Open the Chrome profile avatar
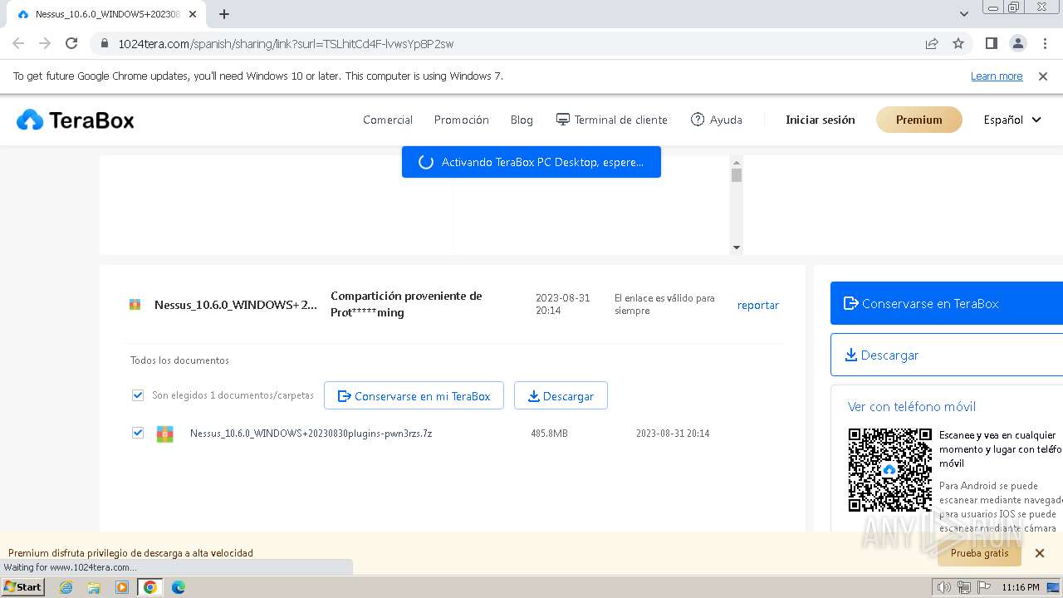 pyautogui.click(x=1017, y=43)
